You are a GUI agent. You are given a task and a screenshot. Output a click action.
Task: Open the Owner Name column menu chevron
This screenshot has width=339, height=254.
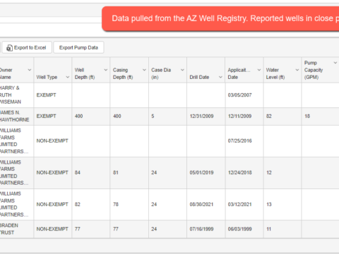(30, 70)
